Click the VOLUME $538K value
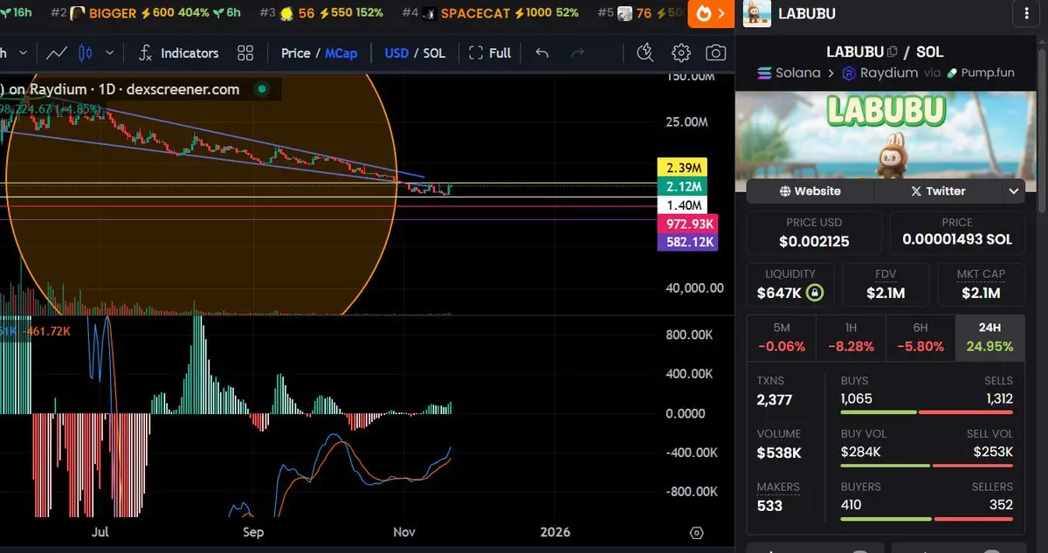 pos(779,453)
